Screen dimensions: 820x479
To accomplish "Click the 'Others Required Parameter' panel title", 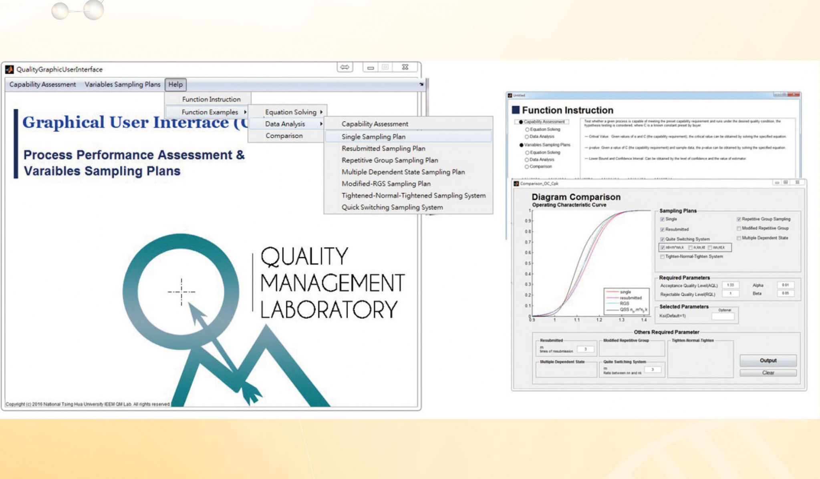I will coord(666,332).
